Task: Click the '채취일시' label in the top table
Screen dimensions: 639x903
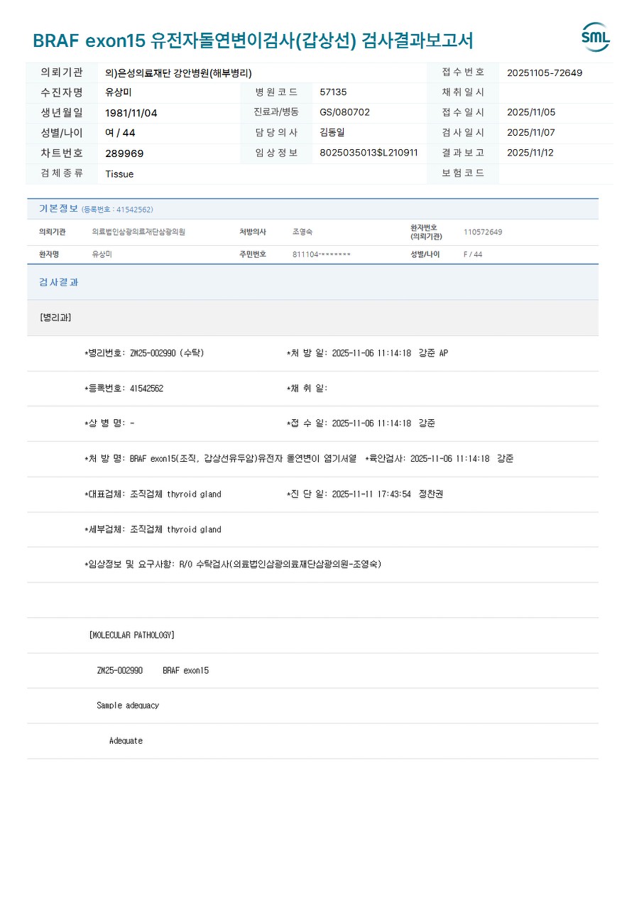Action: coord(463,92)
